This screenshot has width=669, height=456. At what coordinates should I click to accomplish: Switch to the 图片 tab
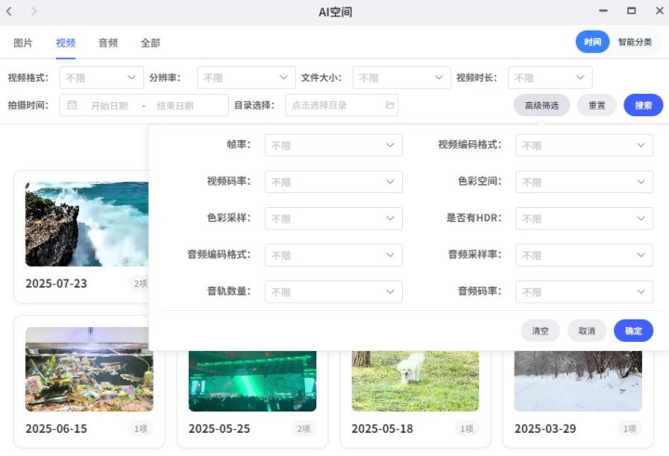[23, 43]
